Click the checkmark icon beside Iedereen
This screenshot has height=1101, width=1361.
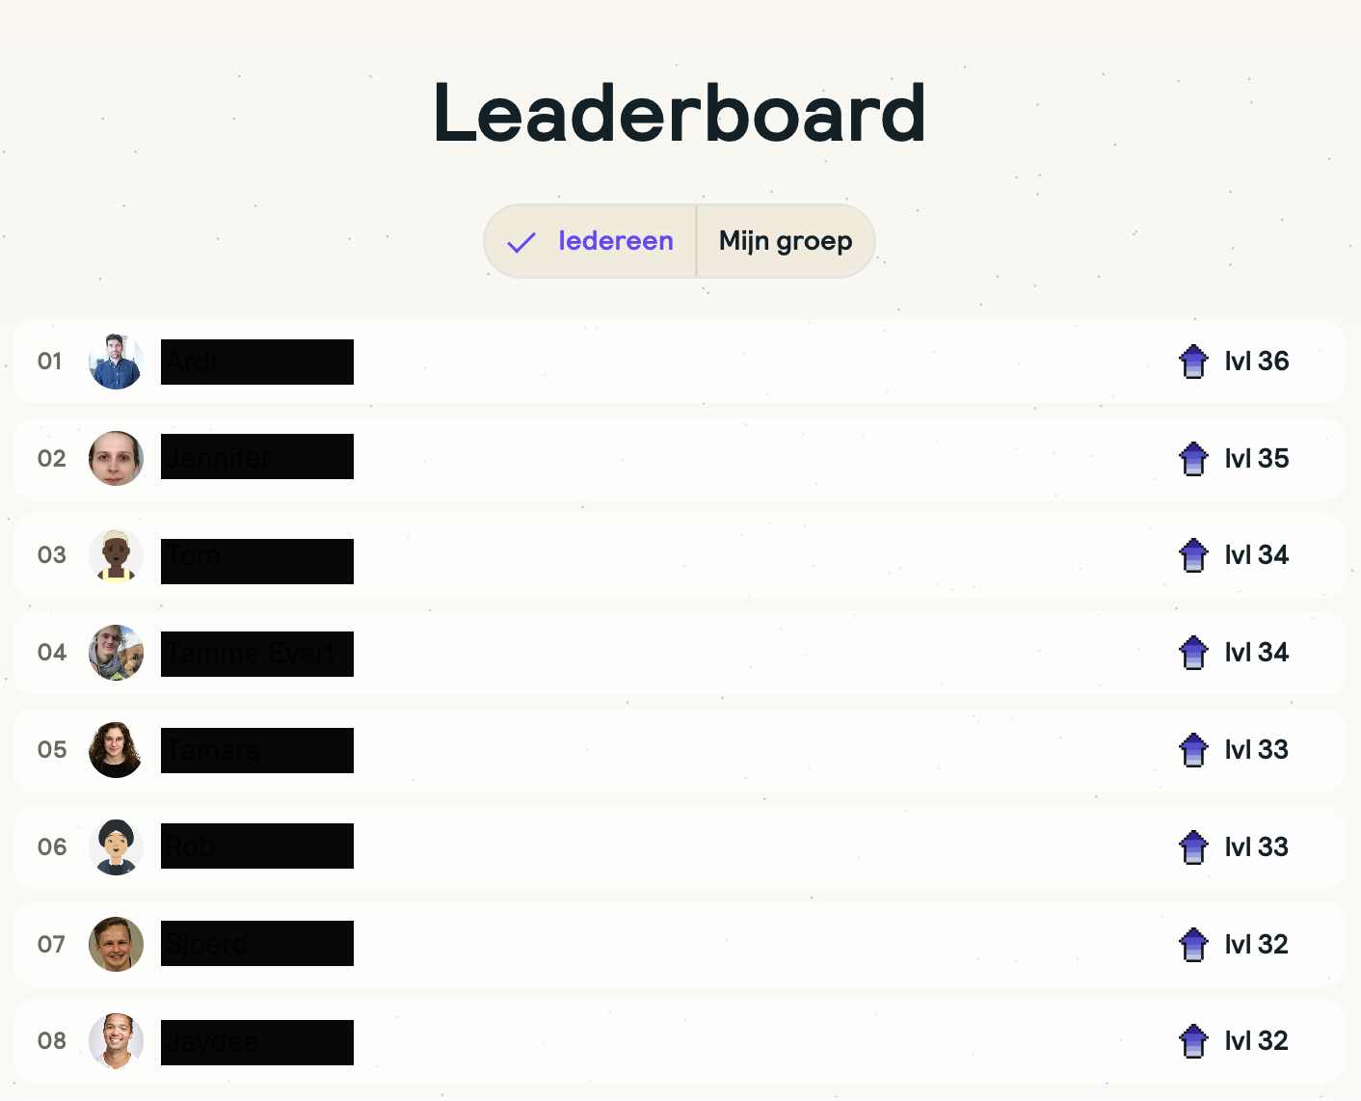[x=521, y=242]
